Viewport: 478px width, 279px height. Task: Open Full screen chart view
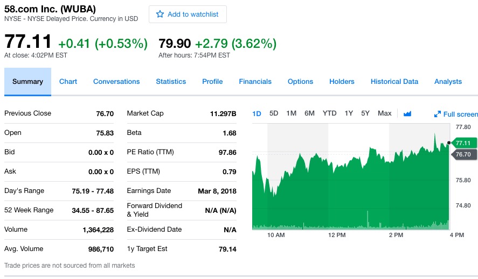coord(456,114)
